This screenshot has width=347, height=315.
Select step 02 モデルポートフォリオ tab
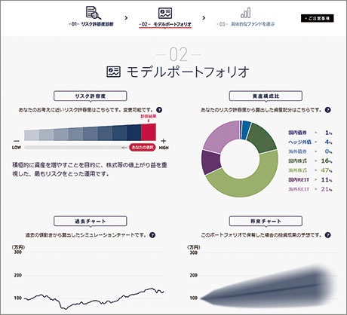[x=165, y=24]
